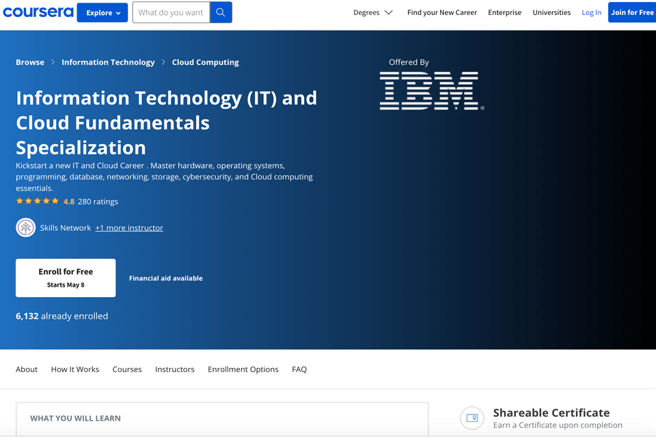Click the search magnifier button
The height and width of the screenshot is (437, 656).
tap(221, 12)
